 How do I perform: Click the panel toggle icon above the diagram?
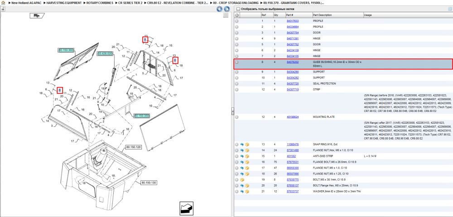[x=3, y=9]
